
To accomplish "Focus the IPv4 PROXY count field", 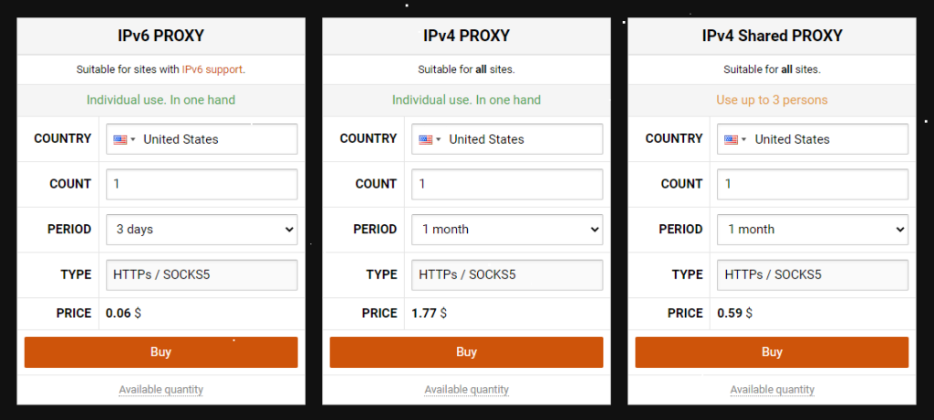I will click(507, 184).
